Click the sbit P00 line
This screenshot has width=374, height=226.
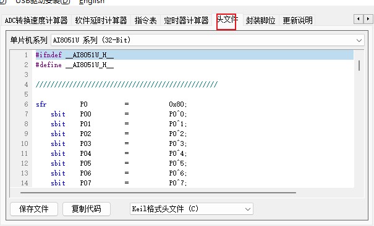click(x=119, y=114)
